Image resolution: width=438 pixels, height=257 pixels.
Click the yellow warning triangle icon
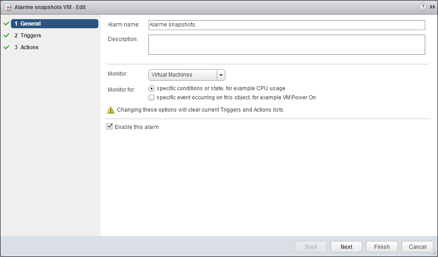[111, 110]
